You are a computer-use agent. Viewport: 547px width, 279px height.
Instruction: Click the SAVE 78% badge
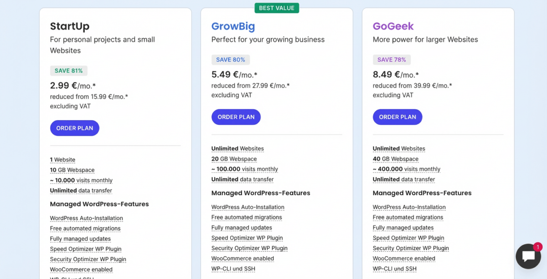tap(392, 60)
